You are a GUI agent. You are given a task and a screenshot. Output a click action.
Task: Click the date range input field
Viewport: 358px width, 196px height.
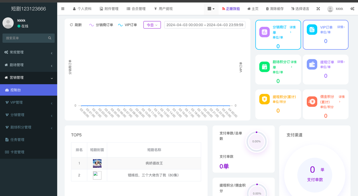[x=205, y=25]
